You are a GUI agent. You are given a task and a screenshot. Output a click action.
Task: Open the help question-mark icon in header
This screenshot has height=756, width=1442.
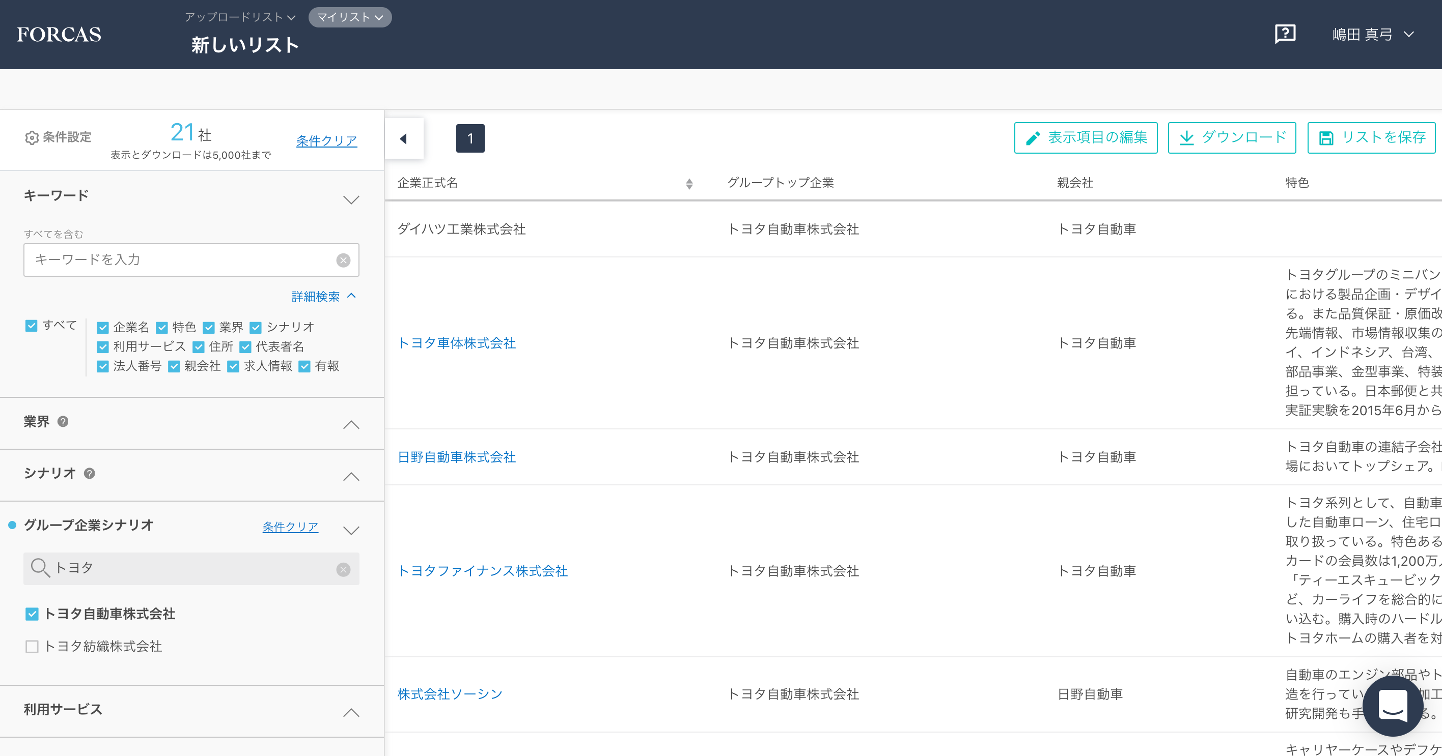pos(1285,34)
